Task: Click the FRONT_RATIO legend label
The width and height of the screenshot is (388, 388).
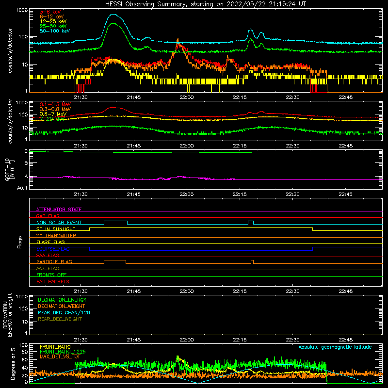Action: click(x=55, y=347)
